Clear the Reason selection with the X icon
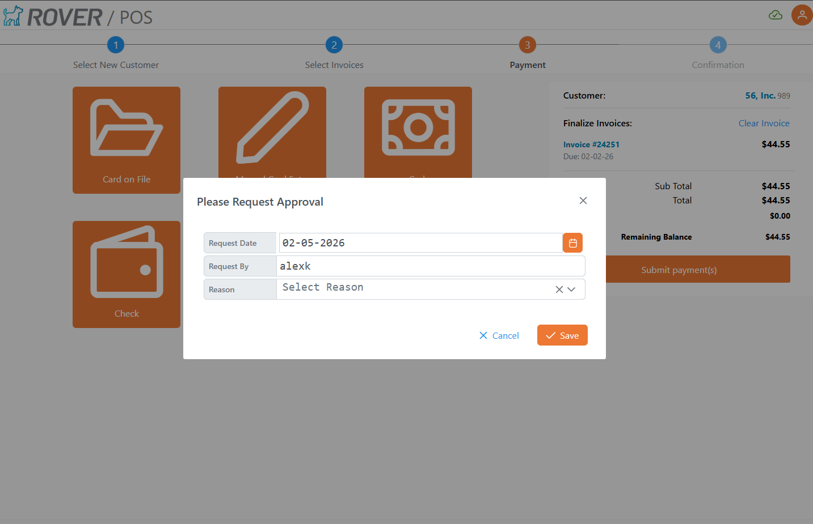The image size is (813, 524). 559,289
